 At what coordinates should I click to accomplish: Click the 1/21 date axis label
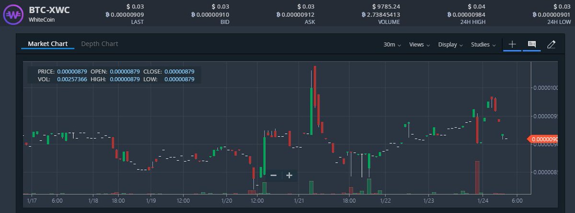(299, 200)
